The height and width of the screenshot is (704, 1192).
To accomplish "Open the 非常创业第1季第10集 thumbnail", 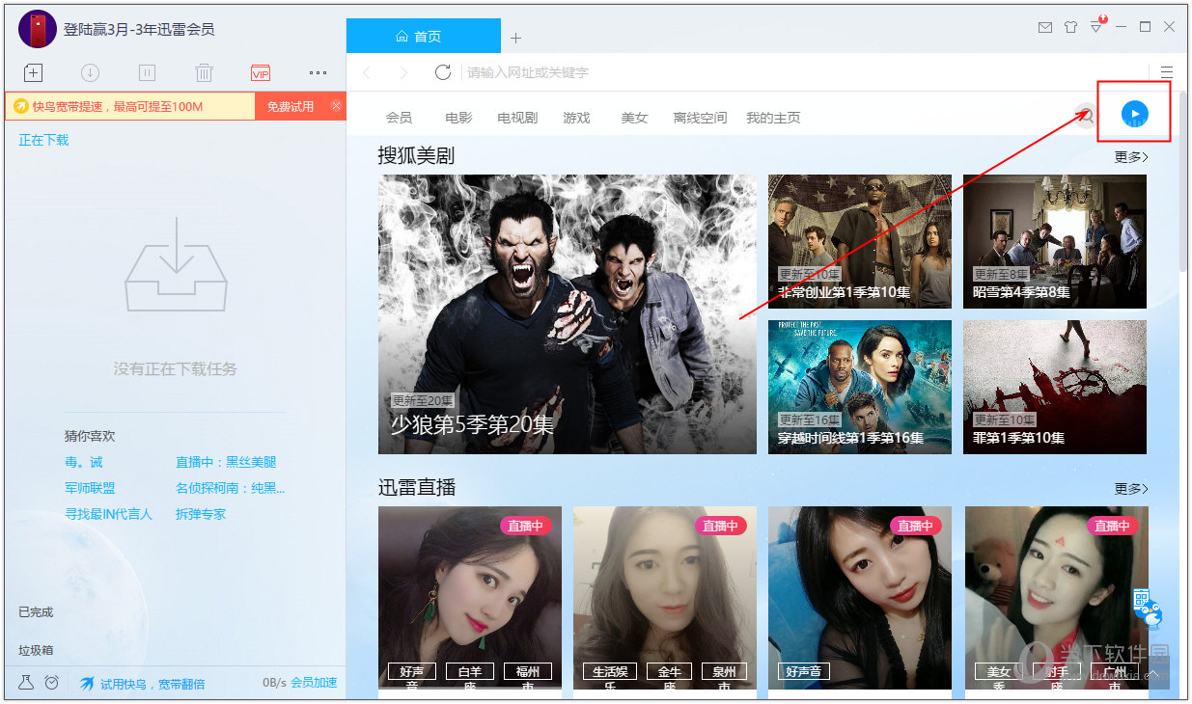I will pyautogui.click(x=860, y=241).
